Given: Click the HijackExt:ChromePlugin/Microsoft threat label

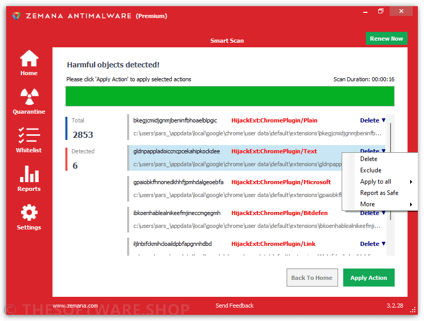Looking at the screenshot, I should tap(281, 182).
